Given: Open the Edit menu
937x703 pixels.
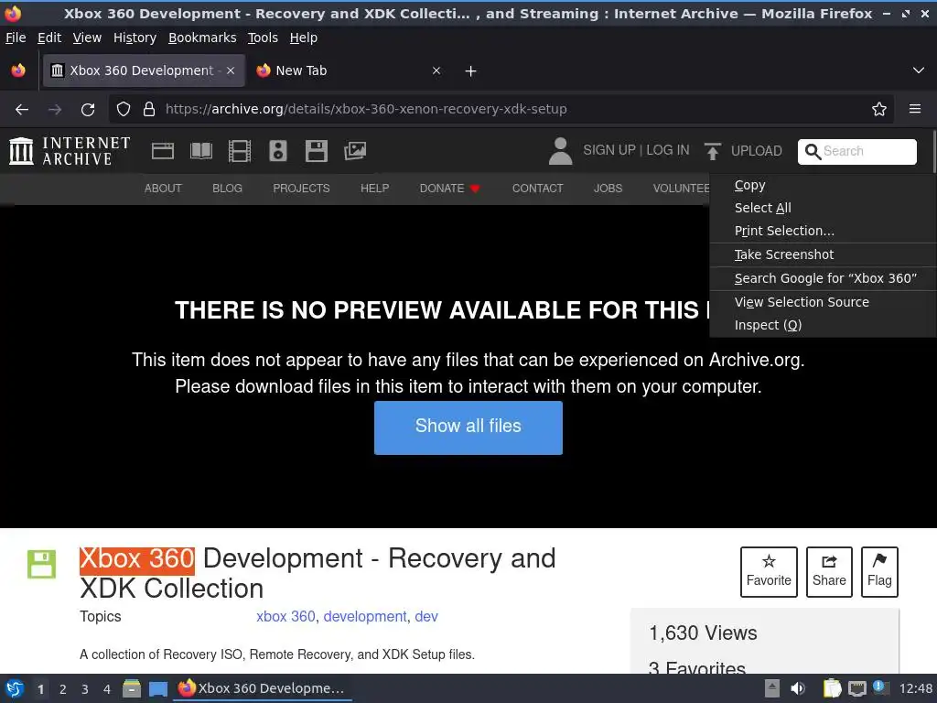Looking at the screenshot, I should point(49,38).
